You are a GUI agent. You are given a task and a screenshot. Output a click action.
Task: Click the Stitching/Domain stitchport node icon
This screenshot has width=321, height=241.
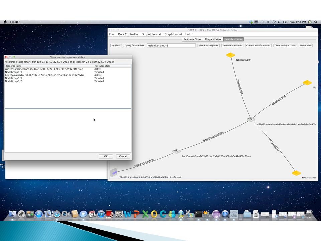114,173
